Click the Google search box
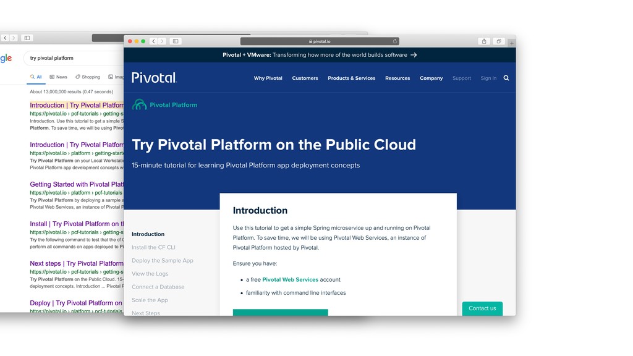Screen dimensions: 633x356 [x=74, y=58]
